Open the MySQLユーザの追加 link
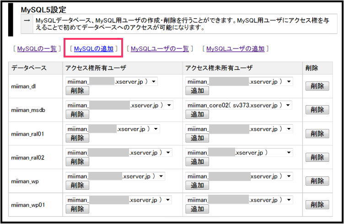Screen dimensions: 344x224 [236, 48]
